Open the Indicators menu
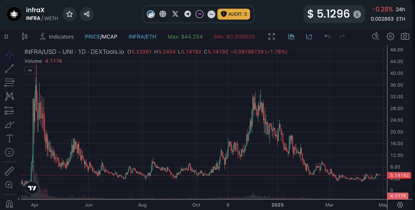 (57, 37)
